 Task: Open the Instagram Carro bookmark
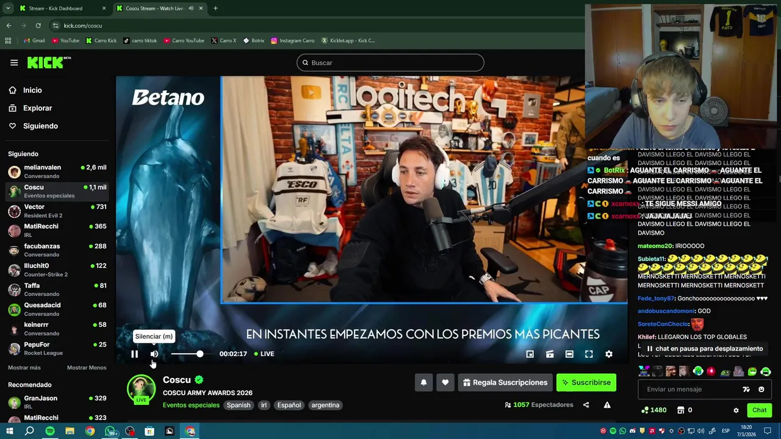(293, 41)
